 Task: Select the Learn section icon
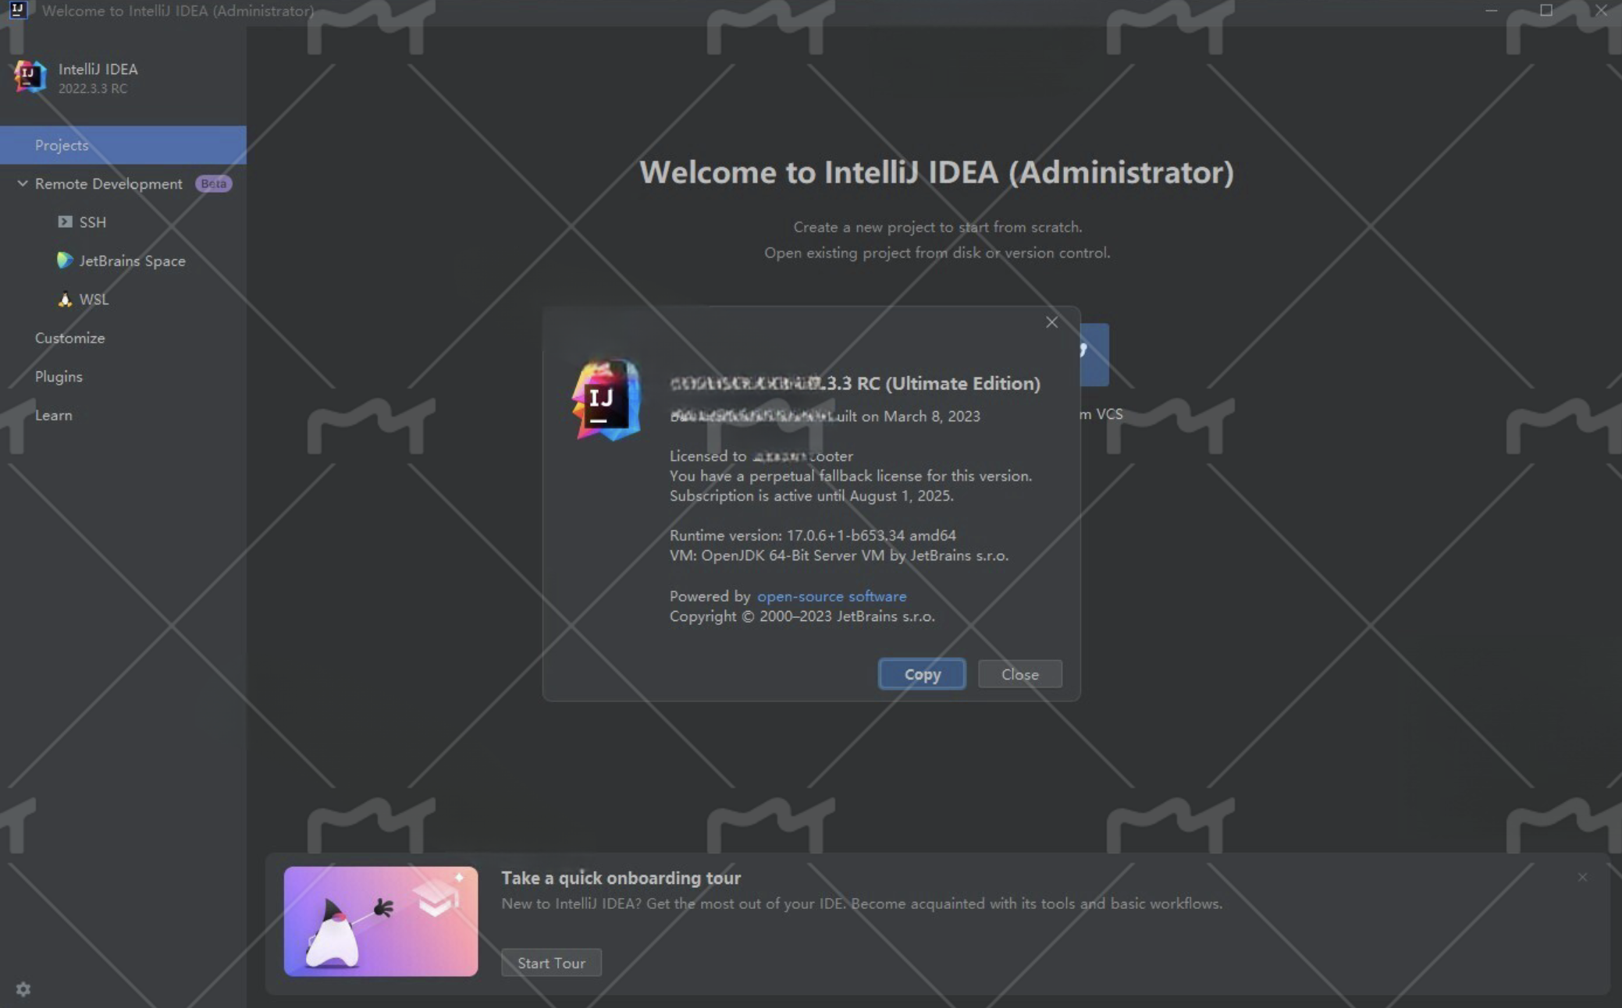point(52,414)
